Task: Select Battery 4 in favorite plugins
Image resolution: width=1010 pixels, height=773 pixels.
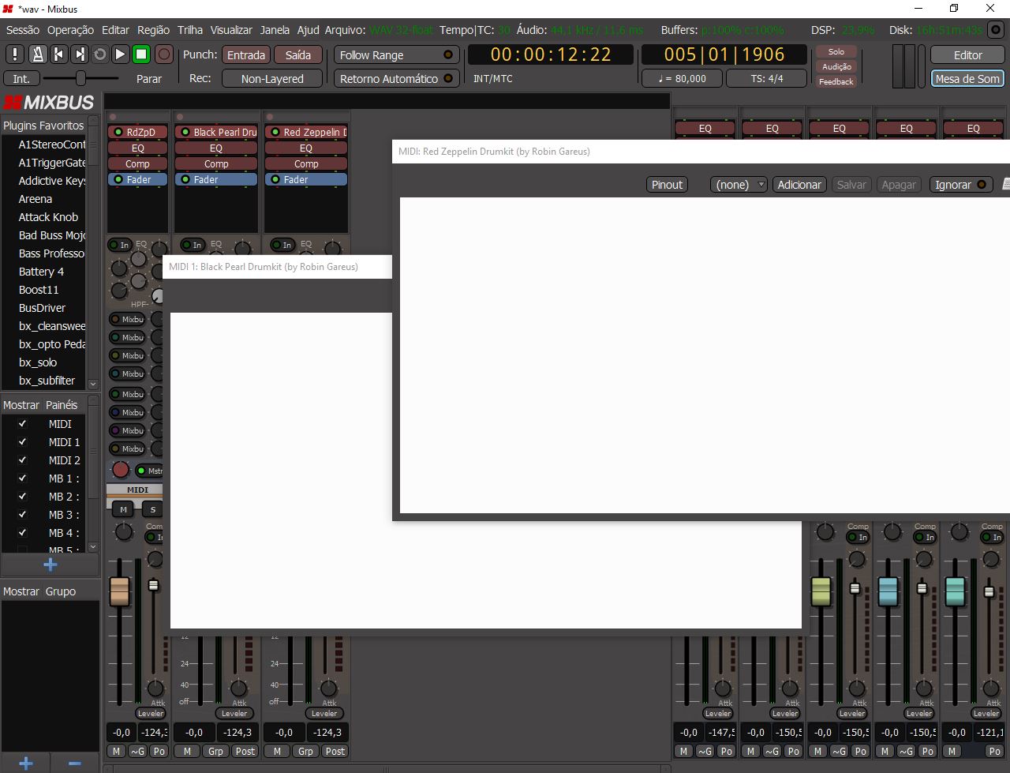Action: click(x=41, y=271)
